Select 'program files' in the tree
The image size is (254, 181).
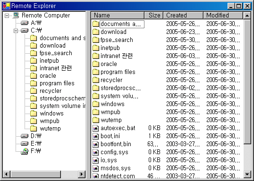click(x=57, y=83)
